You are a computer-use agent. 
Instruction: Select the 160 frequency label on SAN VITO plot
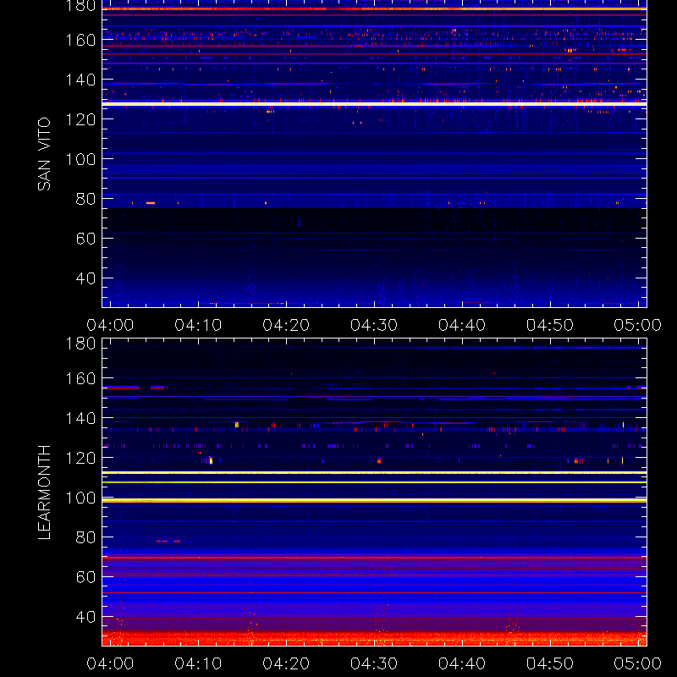coord(80,40)
